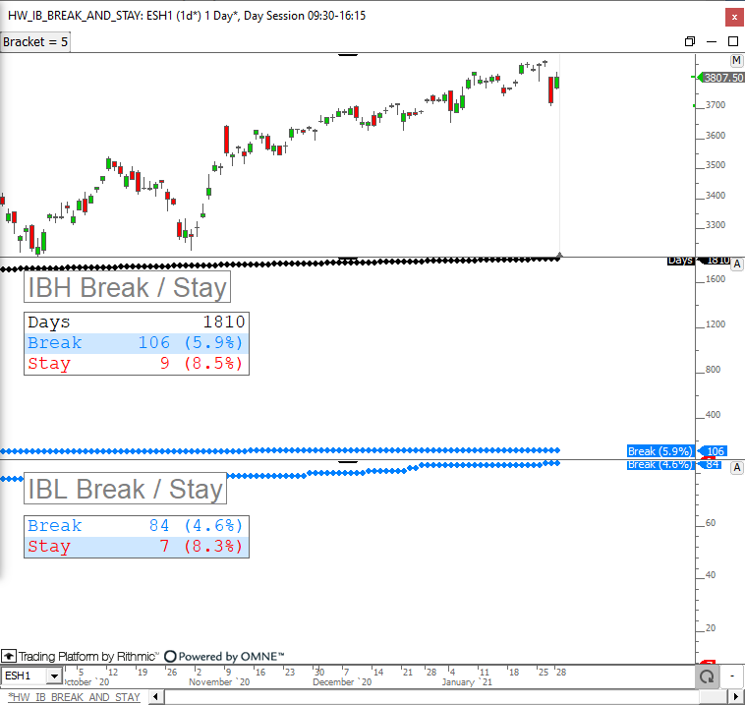The height and width of the screenshot is (705, 745).
Task: Click the IBL Break / Stay title label
Action: click(126, 489)
